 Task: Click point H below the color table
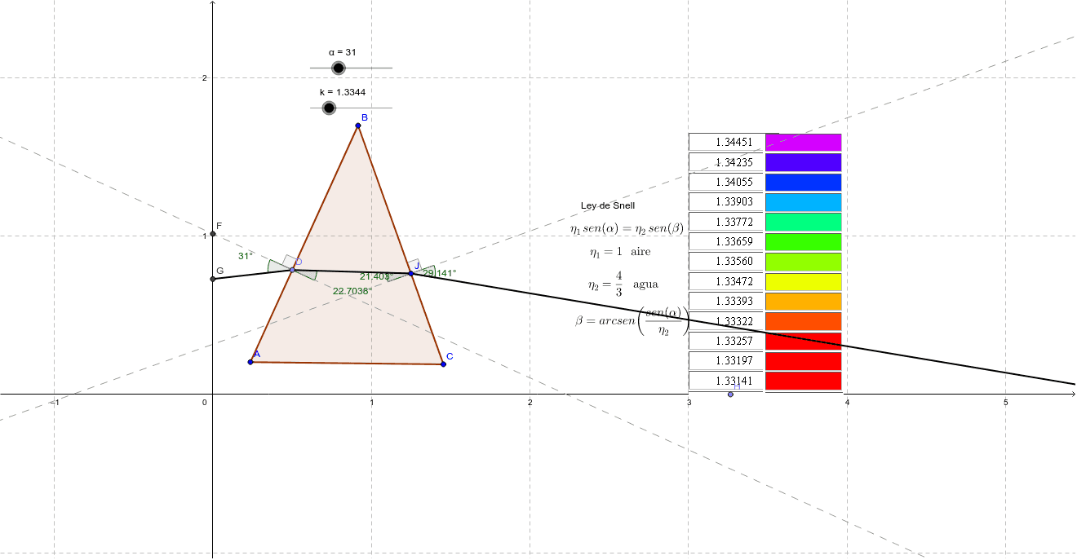[x=730, y=394]
